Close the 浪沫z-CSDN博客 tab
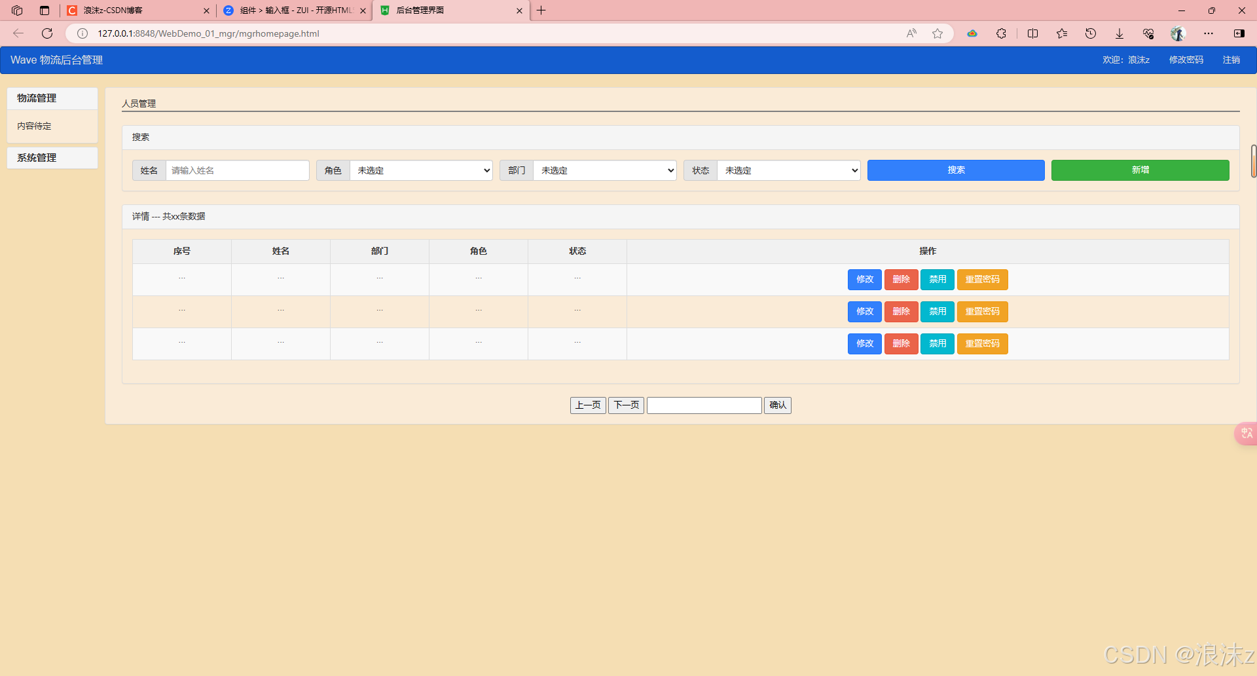The image size is (1257, 676). coord(206,10)
